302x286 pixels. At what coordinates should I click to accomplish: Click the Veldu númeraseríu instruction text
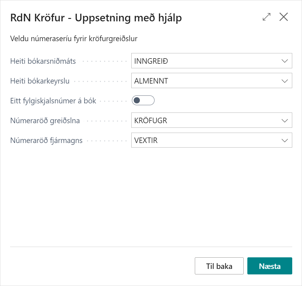[x=74, y=39]
